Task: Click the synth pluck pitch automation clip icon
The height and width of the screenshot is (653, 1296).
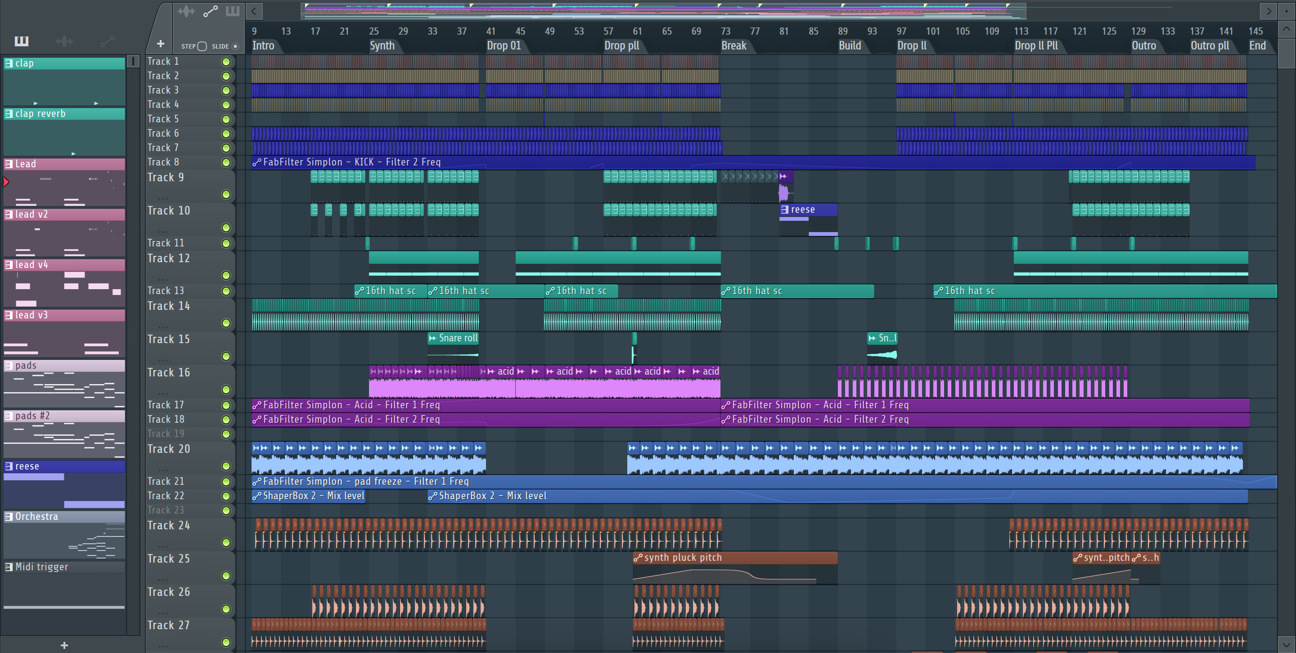Action: click(638, 558)
